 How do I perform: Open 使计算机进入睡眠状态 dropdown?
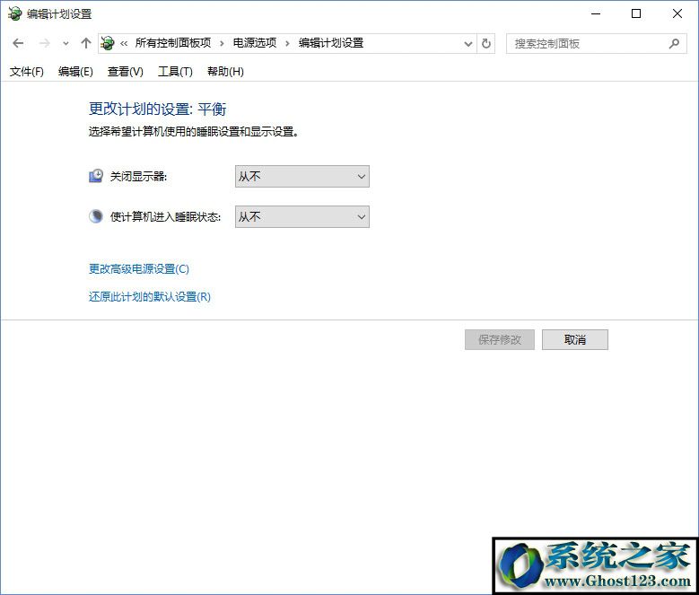pyautogui.click(x=302, y=216)
